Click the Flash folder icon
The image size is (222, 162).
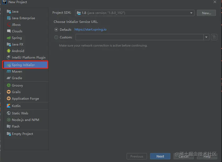[x=9, y=126]
